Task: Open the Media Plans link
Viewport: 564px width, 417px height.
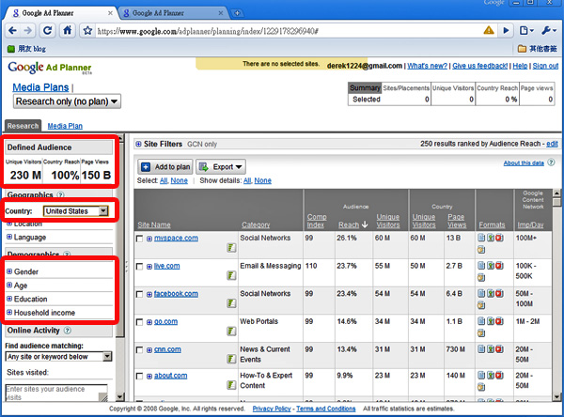Action: [x=40, y=87]
